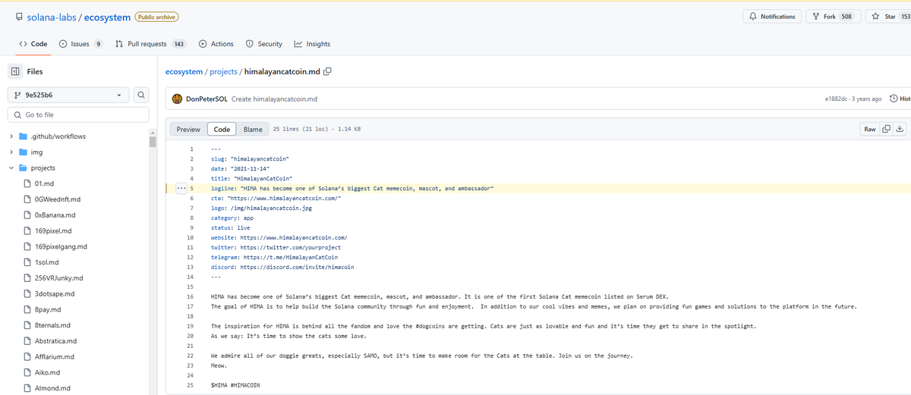The image size is (911, 395).
Task: Open file Afflarium.md
Action: [x=55, y=356]
